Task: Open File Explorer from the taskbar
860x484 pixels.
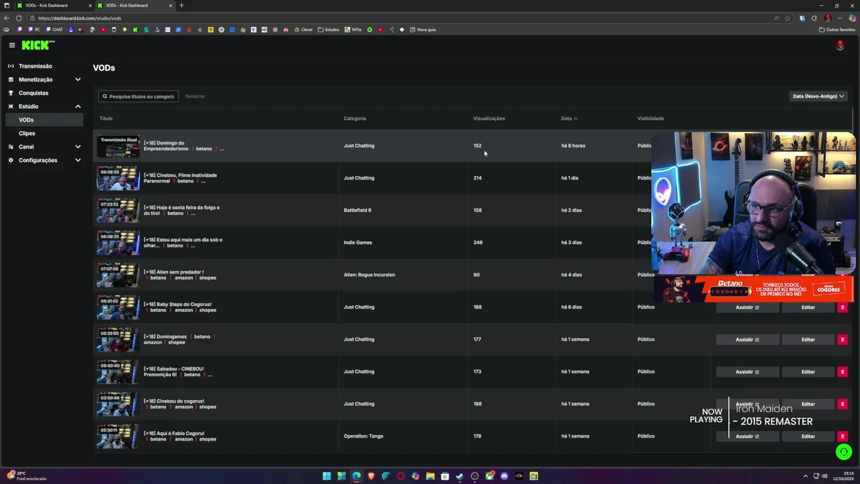Action: (430, 476)
